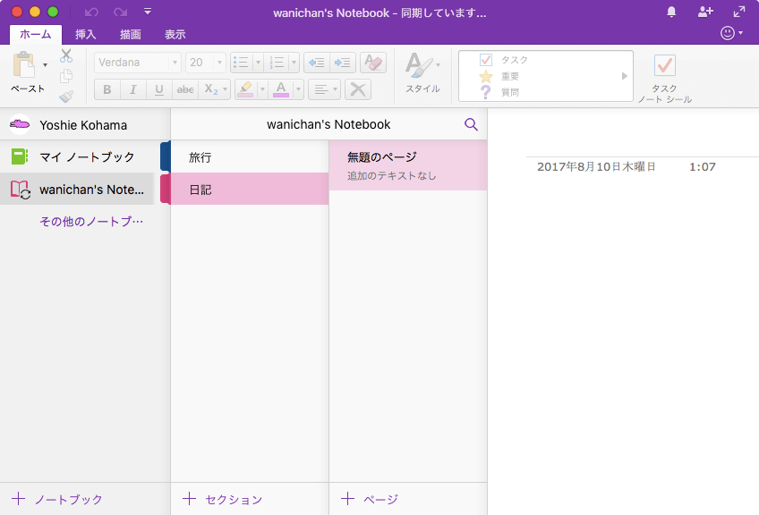Open the subscript options arrow
Image resolution: width=759 pixels, height=515 pixels.
click(225, 89)
